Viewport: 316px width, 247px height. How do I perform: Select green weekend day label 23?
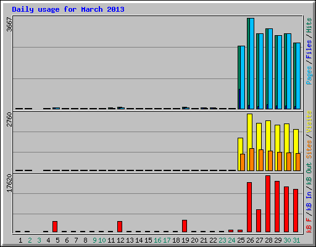click(222, 240)
